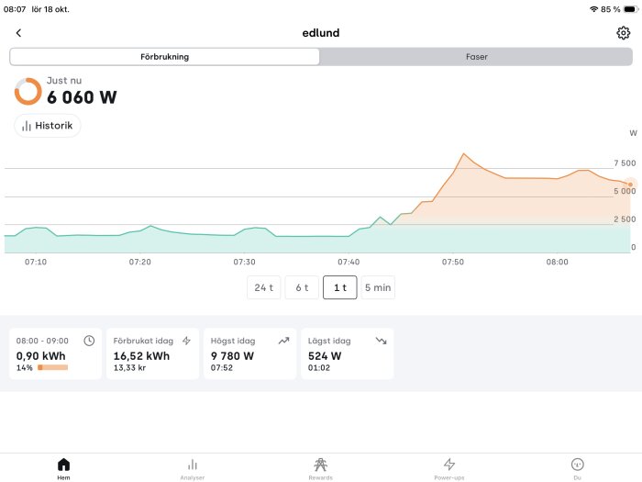Tap the clock icon on hourly card
642x482 pixels.
point(89,341)
